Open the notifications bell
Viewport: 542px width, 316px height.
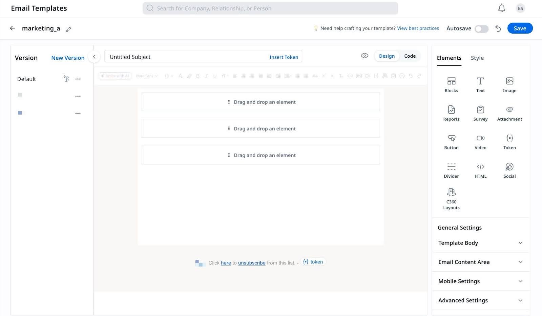point(502,8)
